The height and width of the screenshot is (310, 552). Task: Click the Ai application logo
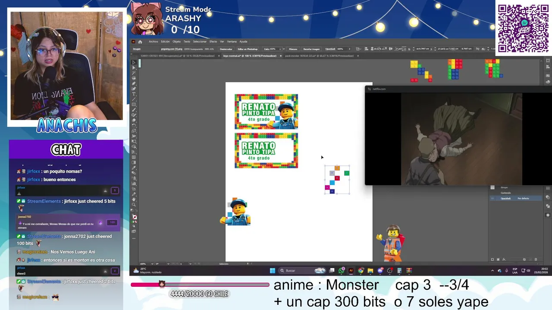(x=133, y=42)
